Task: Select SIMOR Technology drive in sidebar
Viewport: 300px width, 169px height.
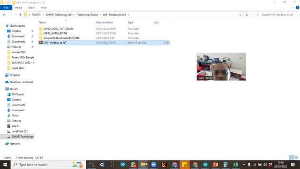Action: point(22,137)
